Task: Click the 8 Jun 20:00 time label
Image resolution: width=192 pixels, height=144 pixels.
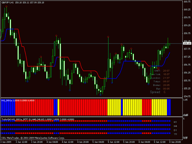Action: click(x=175, y=142)
